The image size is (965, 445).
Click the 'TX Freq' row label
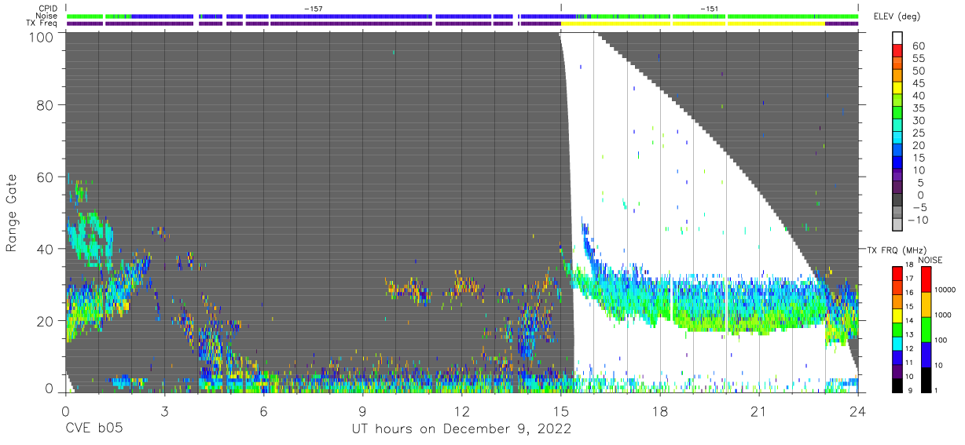pyautogui.click(x=42, y=24)
